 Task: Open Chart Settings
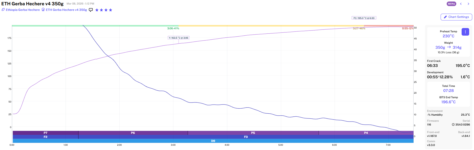tap(456, 17)
